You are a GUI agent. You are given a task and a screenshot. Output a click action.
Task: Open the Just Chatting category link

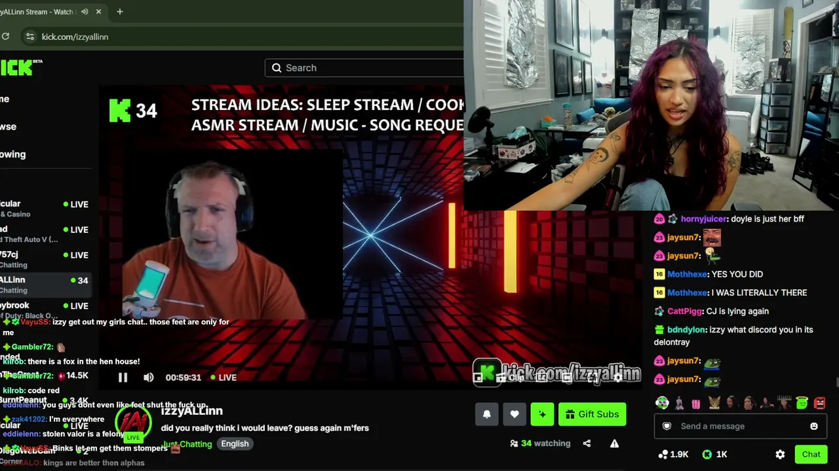click(187, 444)
